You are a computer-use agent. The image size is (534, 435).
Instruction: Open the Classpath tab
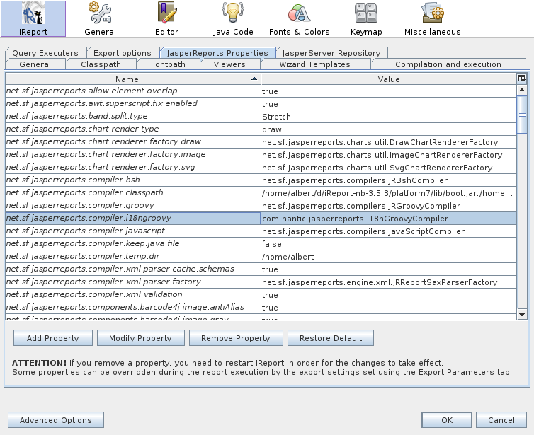[101, 64]
